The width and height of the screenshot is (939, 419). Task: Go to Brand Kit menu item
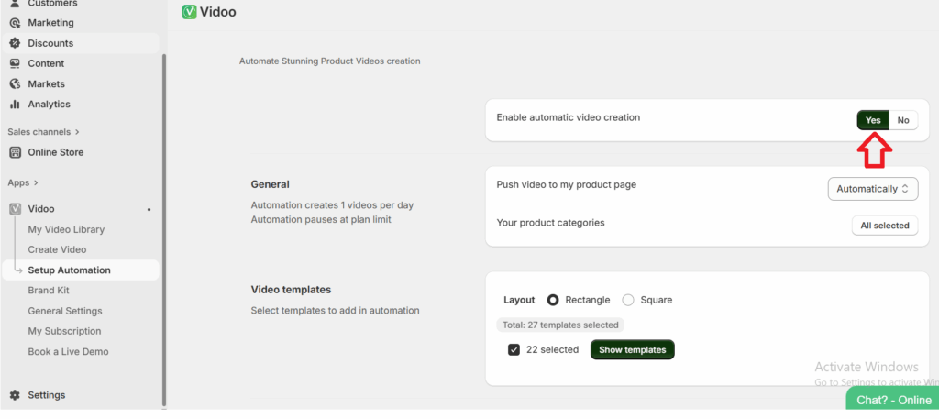click(49, 290)
